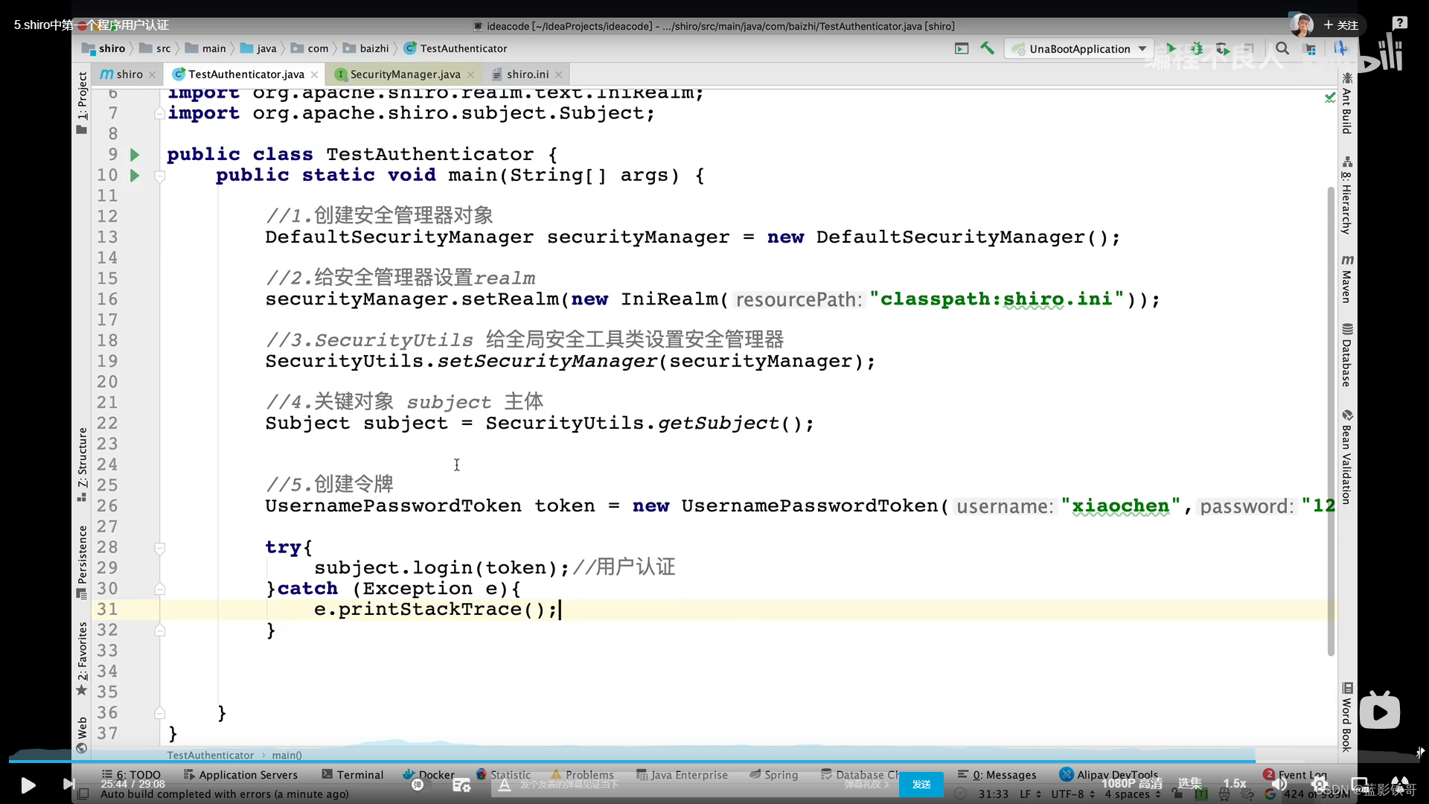Open the LF line separator selector

pyautogui.click(x=1030, y=794)
